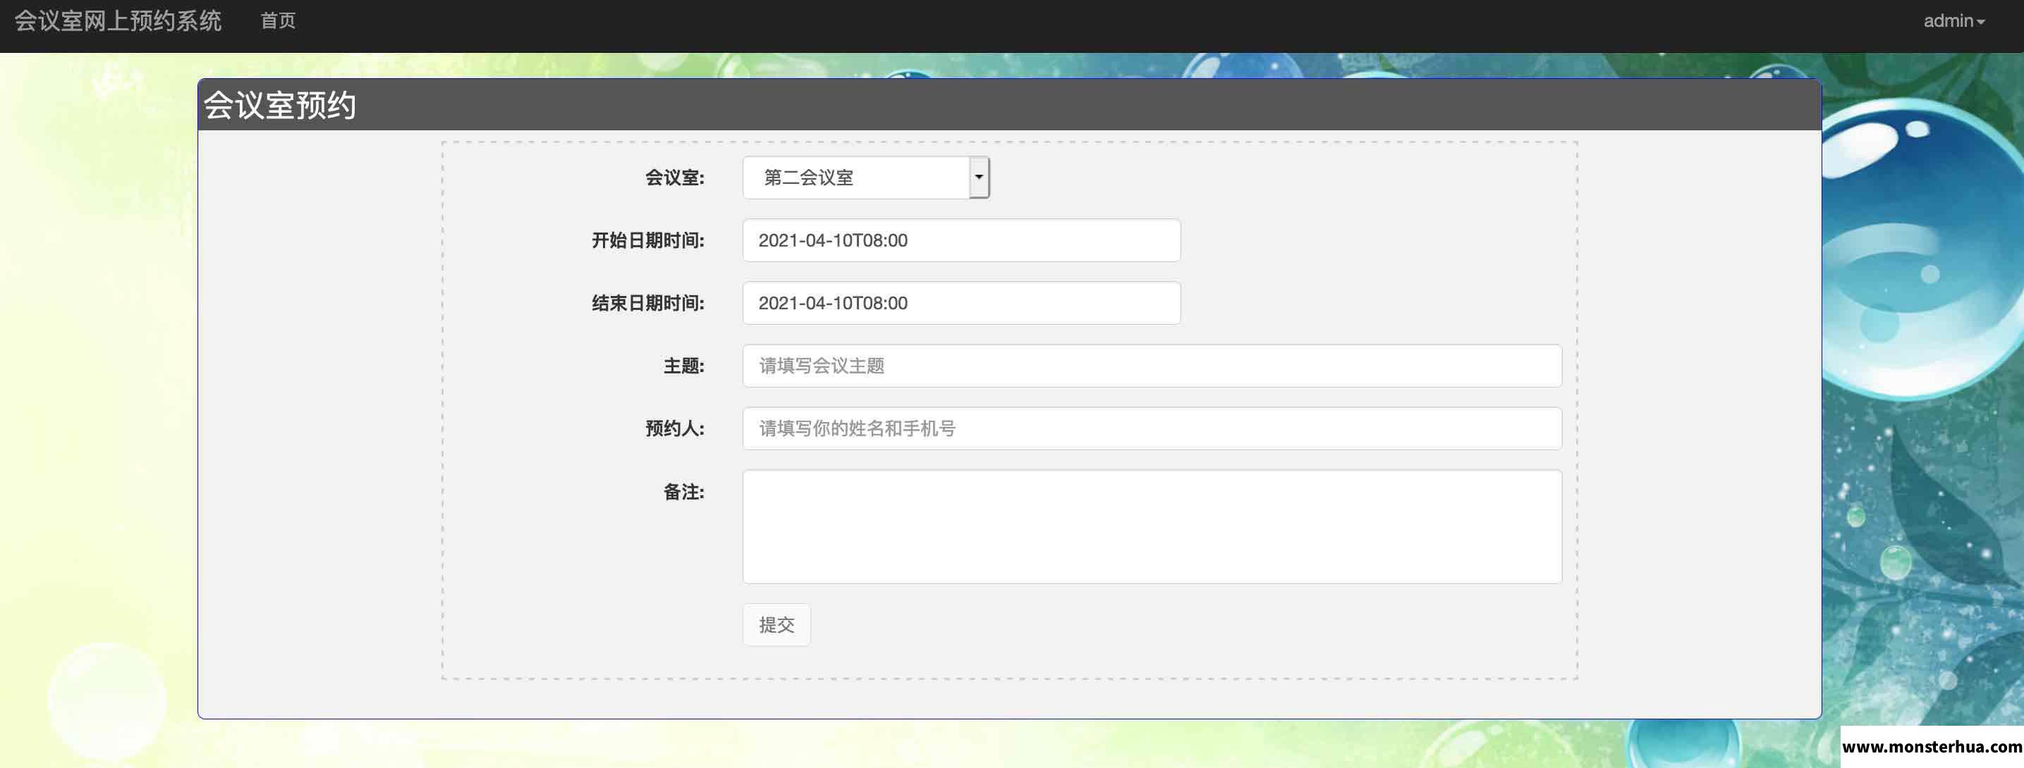Click the 会议室网上预约系统 brand link
Image resolution: width=2024 pixels, height=768 pixels.
[x=118, y=21]
